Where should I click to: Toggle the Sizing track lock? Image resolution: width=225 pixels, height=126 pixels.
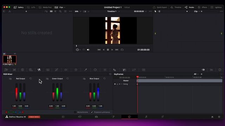point(117,84)
